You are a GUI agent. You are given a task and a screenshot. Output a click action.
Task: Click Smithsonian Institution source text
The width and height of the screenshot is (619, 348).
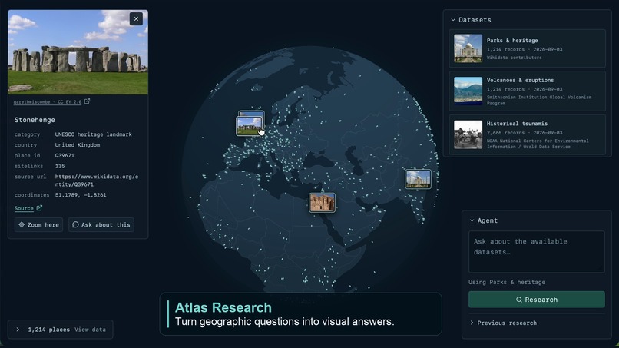[539, 100]
